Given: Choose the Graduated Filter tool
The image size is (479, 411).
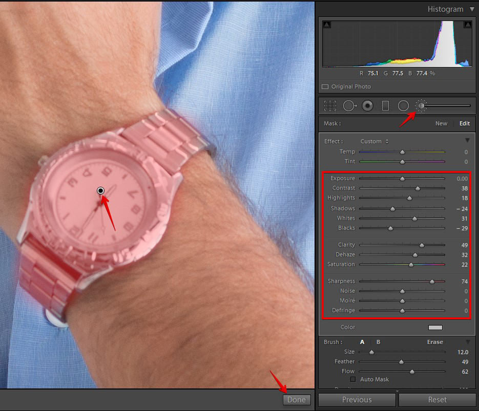Looking at the screenshot, I should point(386,106).
